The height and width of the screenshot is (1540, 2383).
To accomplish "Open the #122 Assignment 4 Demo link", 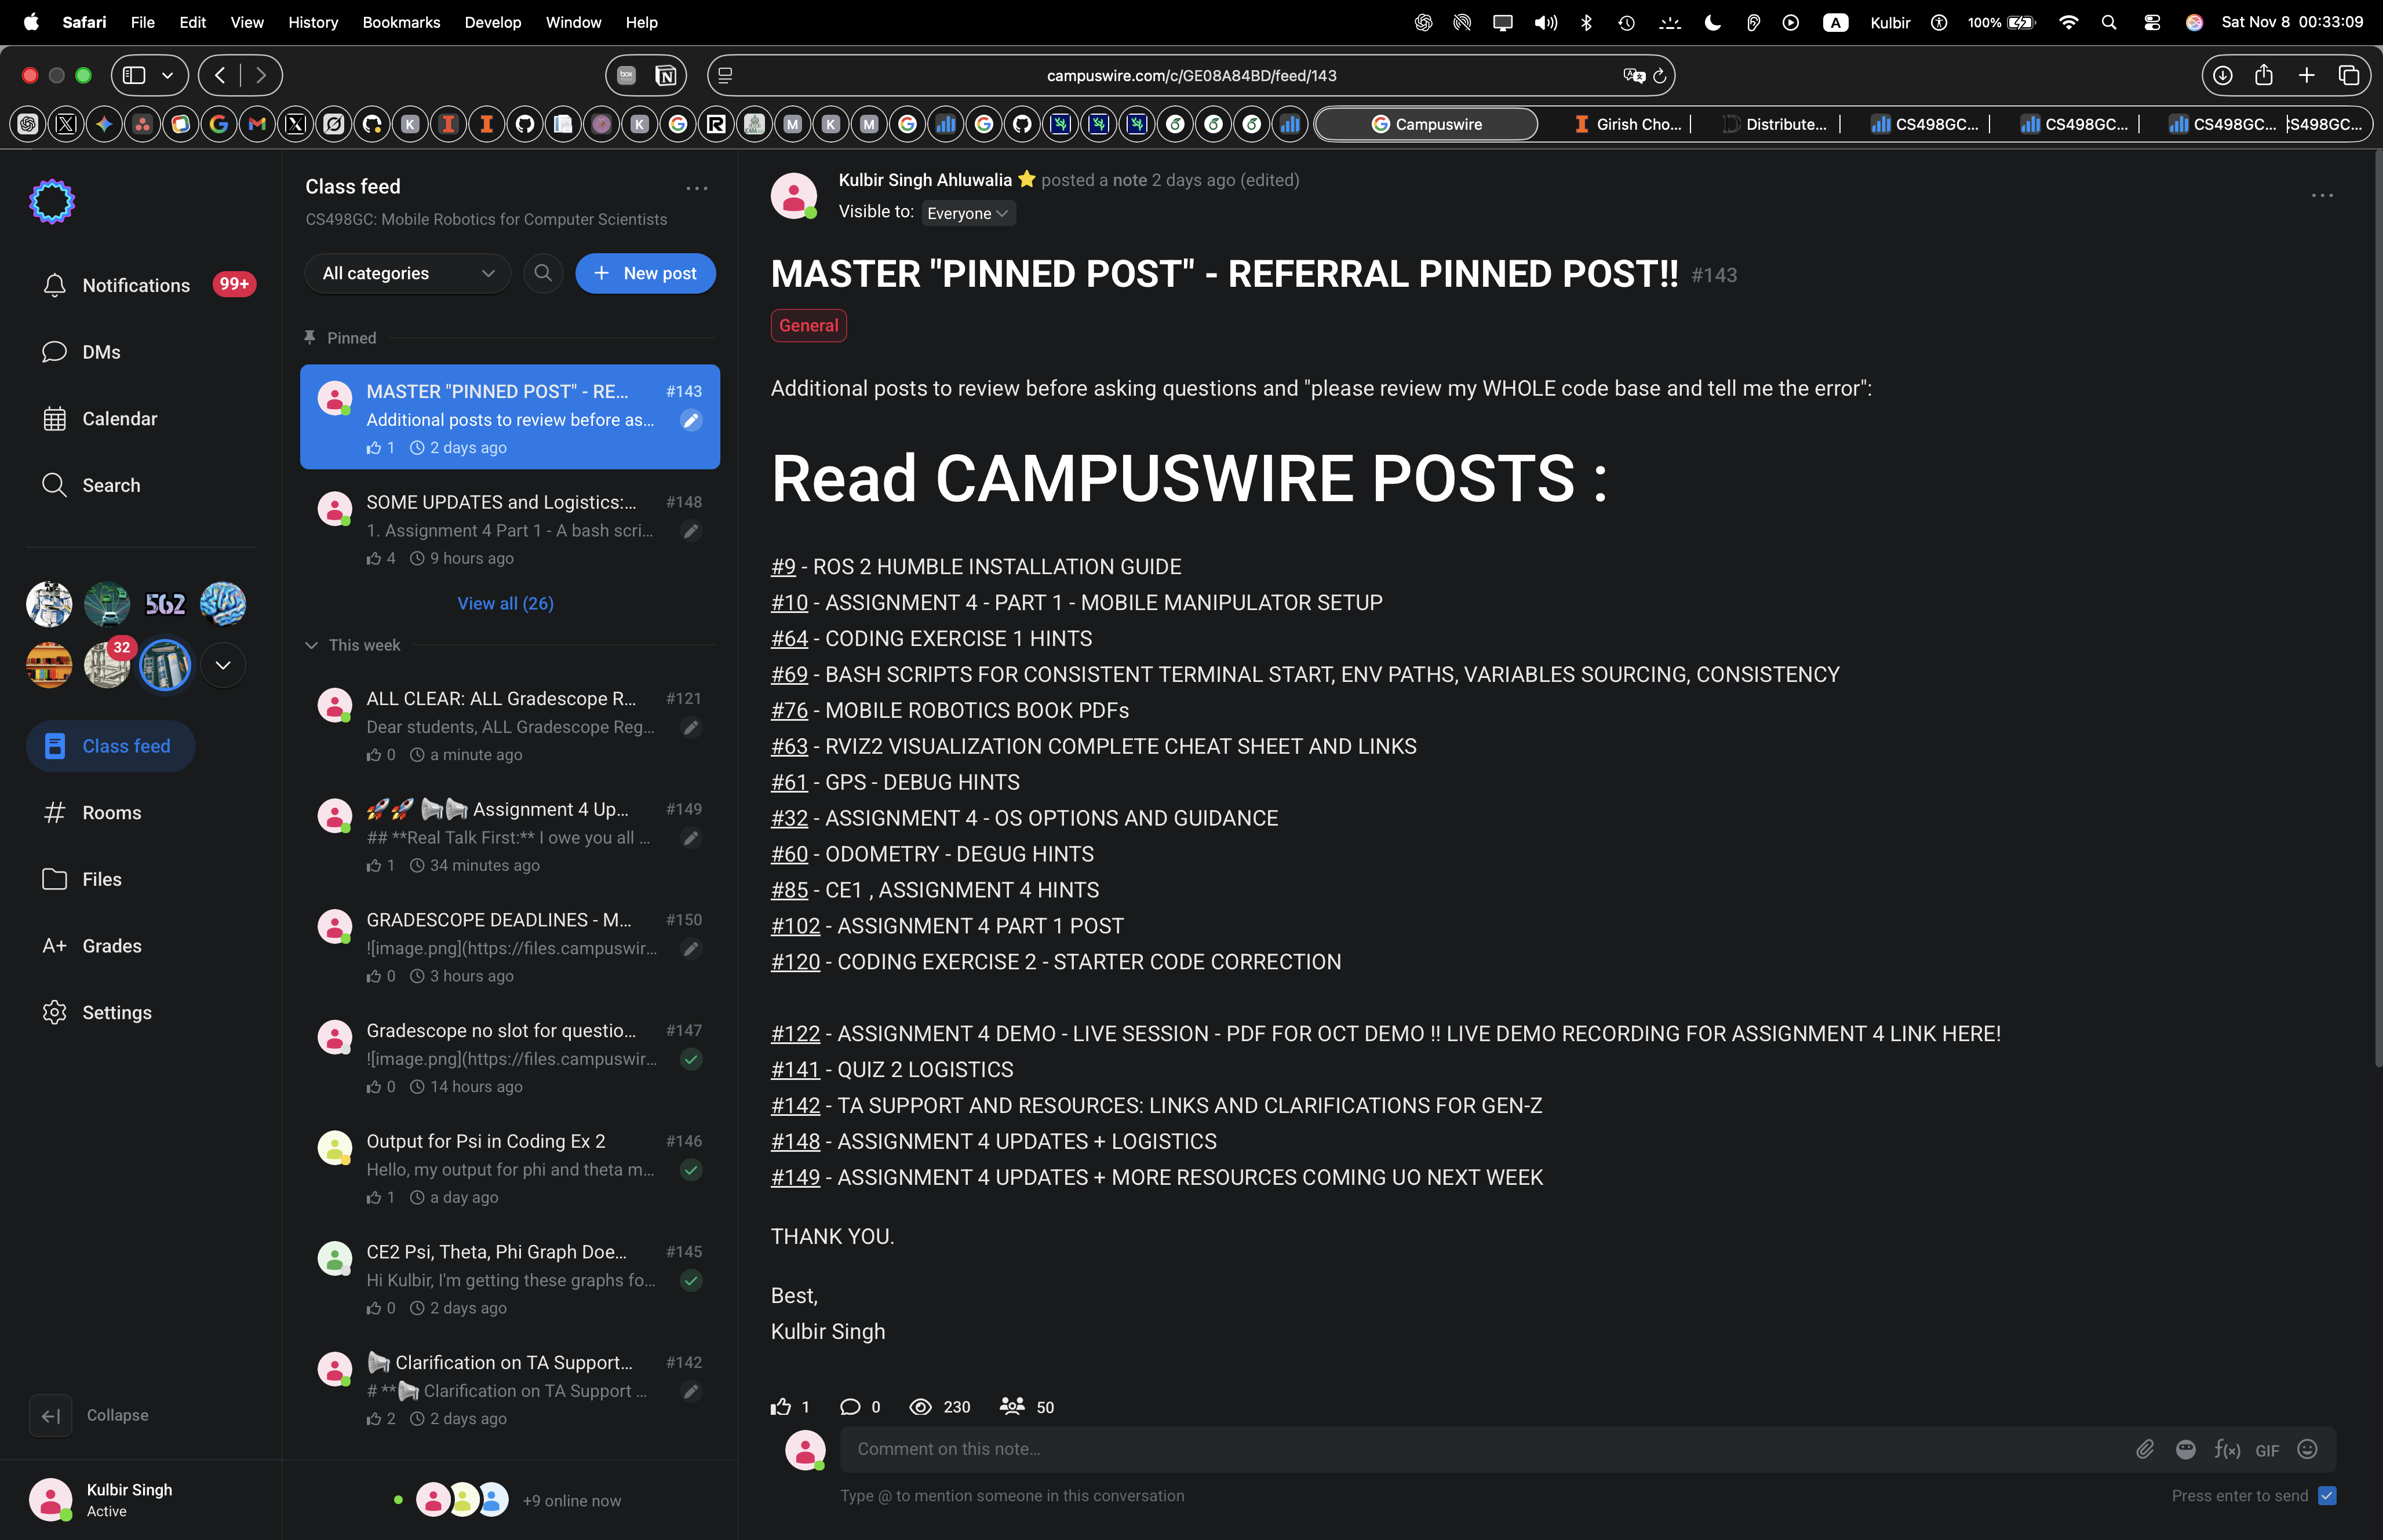I will tap(795, 1034).
